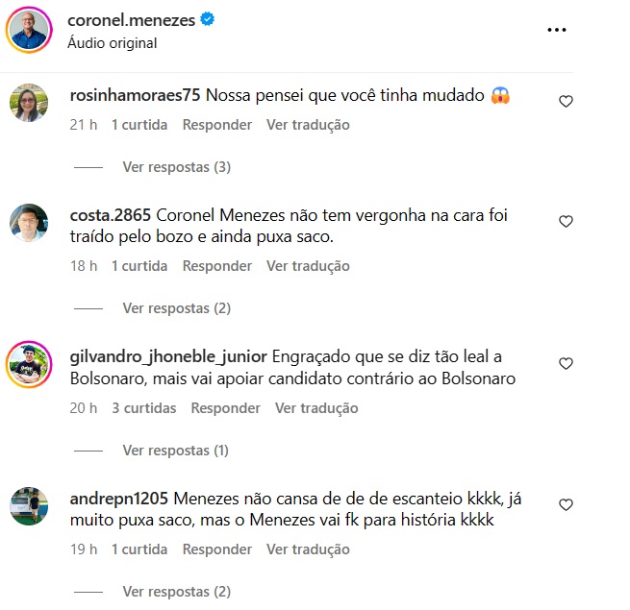
Task: Open costa.2865's profile avatar
Action: pos(29,223)
